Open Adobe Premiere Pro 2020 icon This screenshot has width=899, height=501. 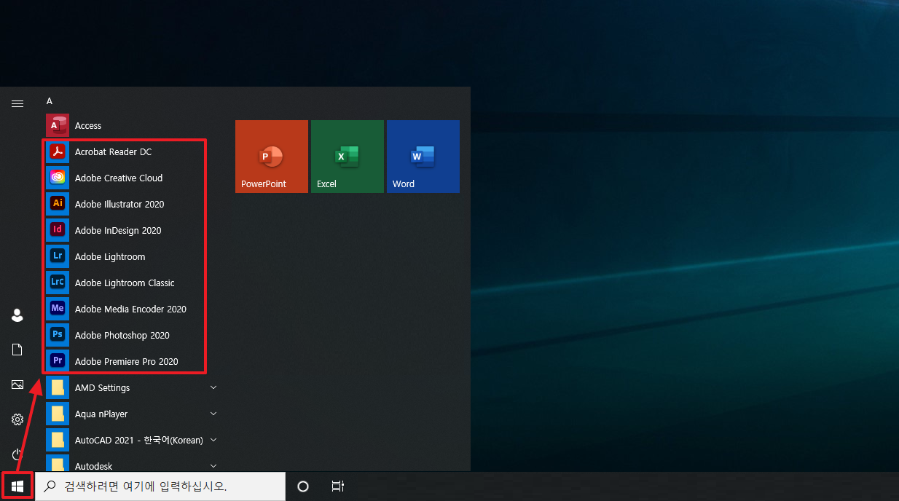click(58, 361)
